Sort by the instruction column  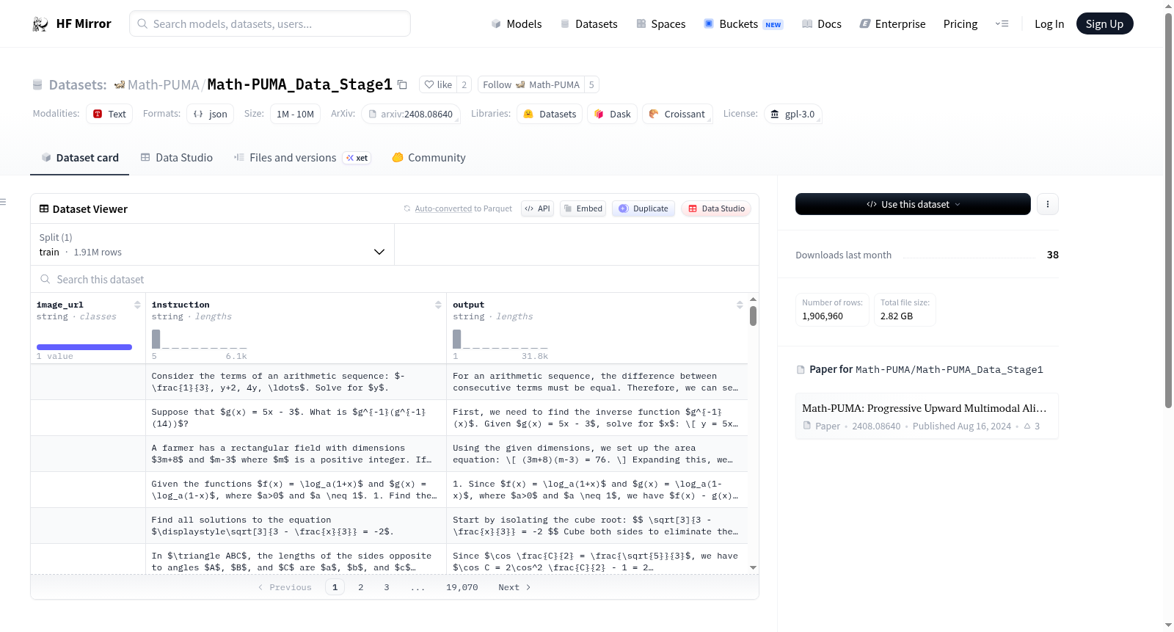[438, 305]
